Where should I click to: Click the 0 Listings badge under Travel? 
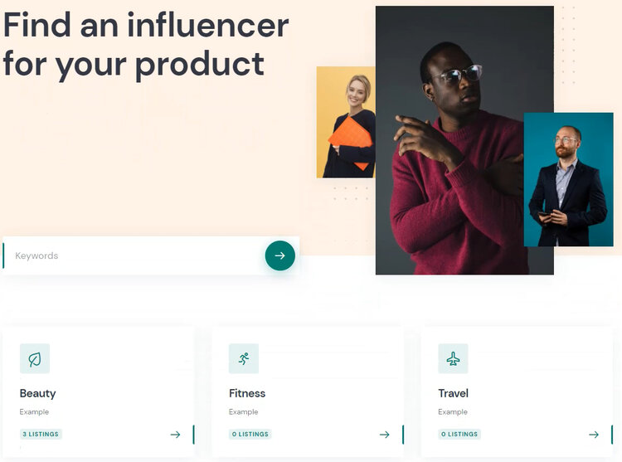[459, 435]
